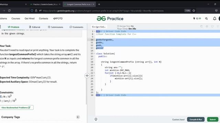Click View Bookmarked Problems button
220x123 pixels.
click(x=16, y=108)
